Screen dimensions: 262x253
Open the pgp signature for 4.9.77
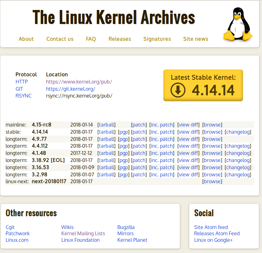pos(124,139)
